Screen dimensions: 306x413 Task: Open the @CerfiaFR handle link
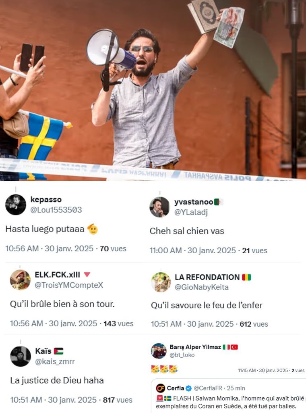[208, 388]
